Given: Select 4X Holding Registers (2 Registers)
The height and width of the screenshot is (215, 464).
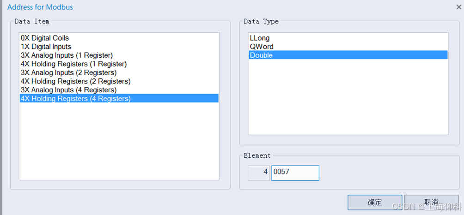Looking at the screenshot, I should [119, 81].
